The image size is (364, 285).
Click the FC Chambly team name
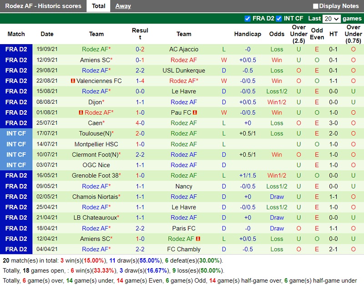pyautogui.click(x=184, y=249)
